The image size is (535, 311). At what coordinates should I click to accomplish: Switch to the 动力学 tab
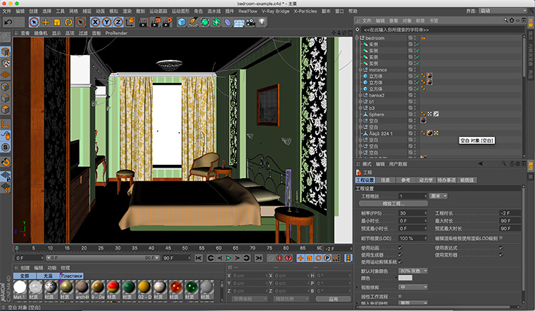click(425, 180)
